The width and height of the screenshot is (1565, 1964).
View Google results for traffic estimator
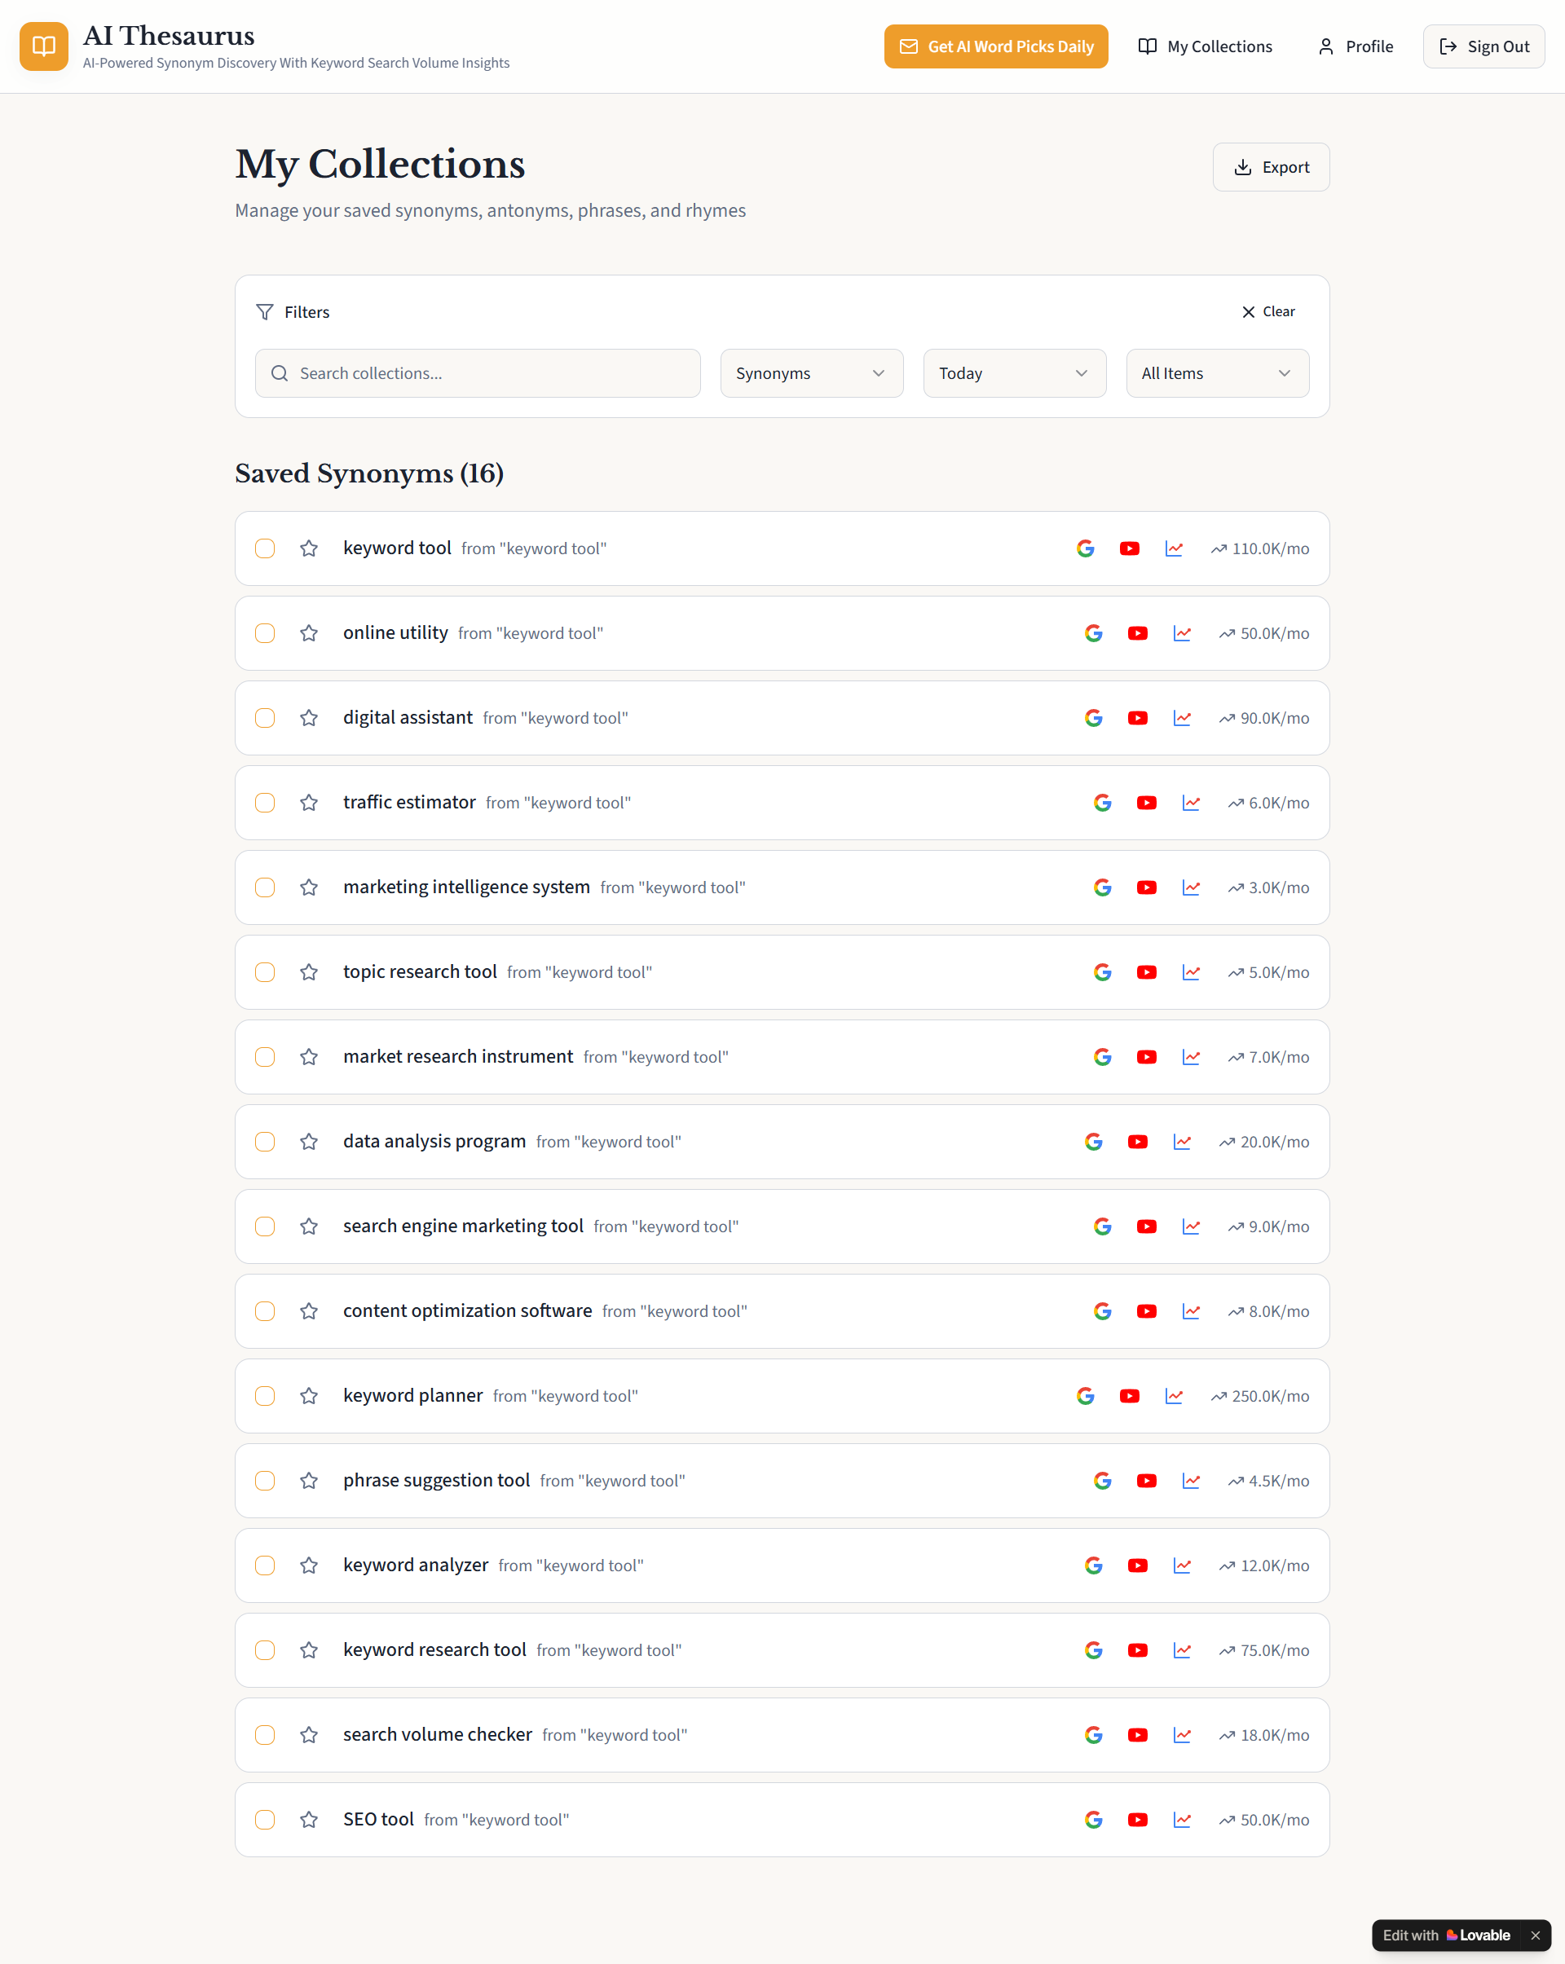pos(1102,803)
